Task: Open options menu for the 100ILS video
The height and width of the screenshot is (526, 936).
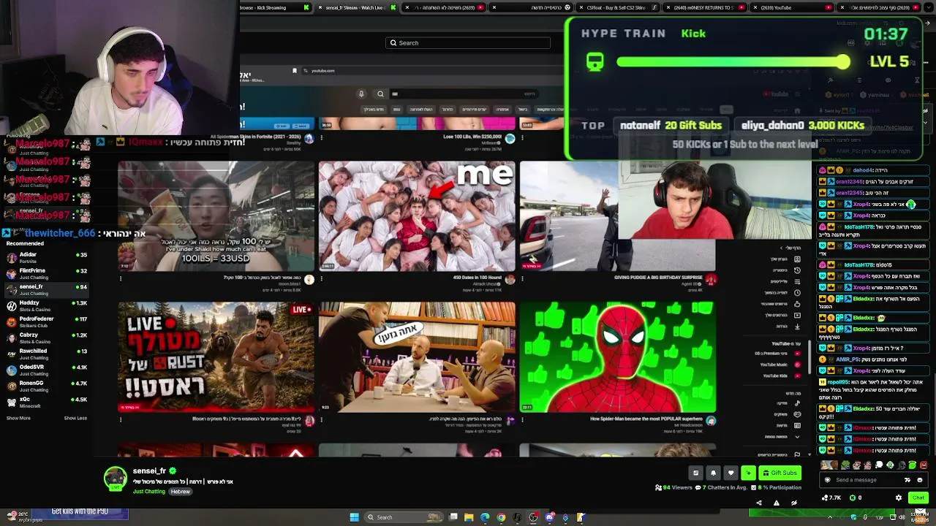Action: [121, 278]
